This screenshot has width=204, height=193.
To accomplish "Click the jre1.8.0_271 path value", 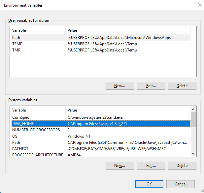I will [97, 124].
